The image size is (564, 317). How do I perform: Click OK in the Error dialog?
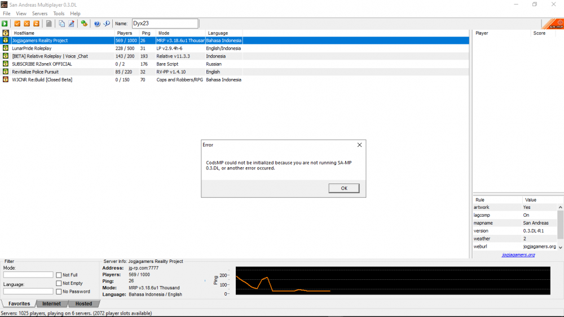344,188
